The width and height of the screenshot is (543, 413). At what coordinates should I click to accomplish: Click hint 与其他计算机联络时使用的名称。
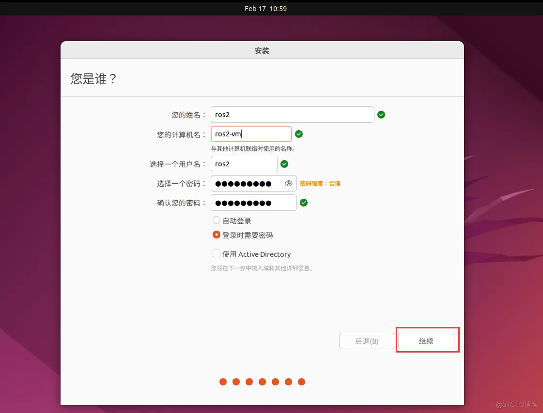(253, 149)
